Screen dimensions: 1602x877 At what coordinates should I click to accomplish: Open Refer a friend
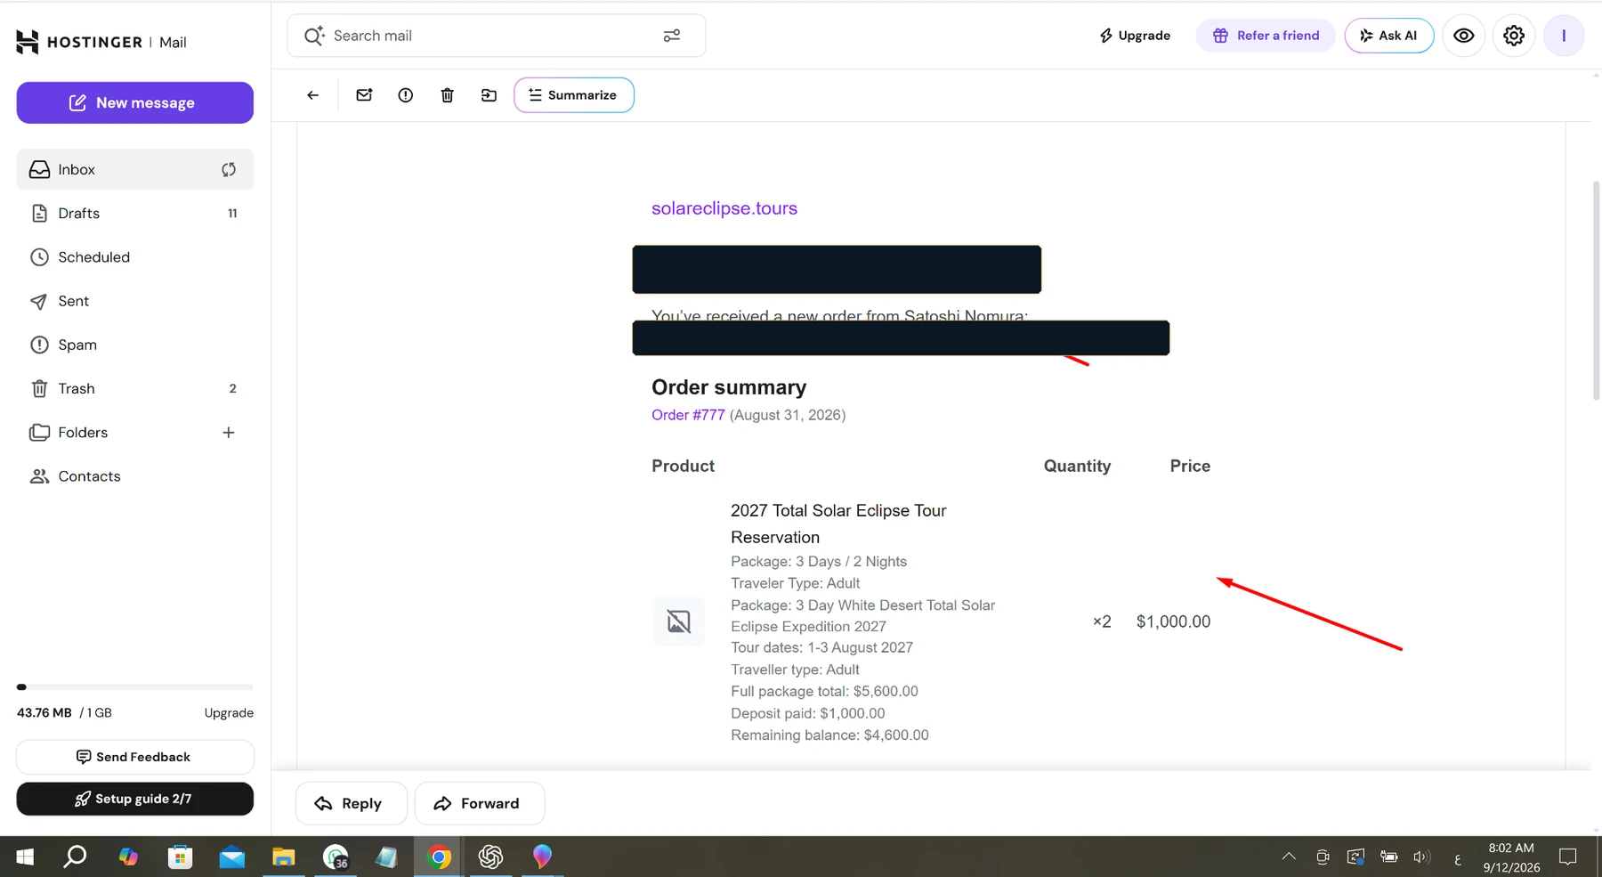[1266, 36]
